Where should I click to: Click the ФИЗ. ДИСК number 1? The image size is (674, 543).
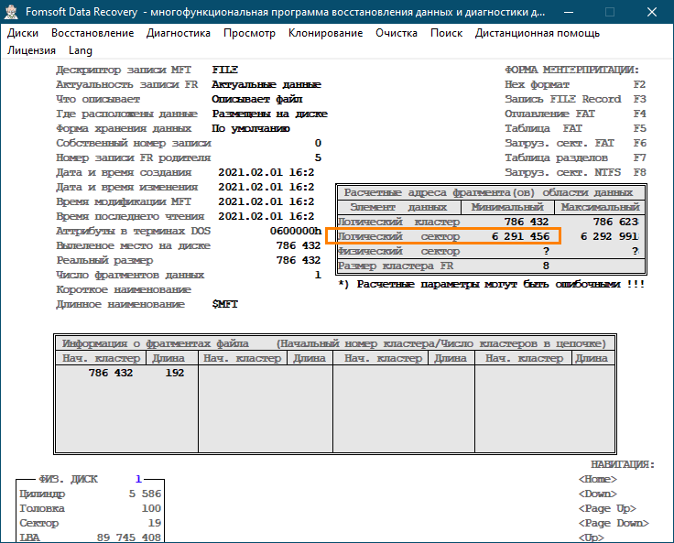tap(138, 479)
